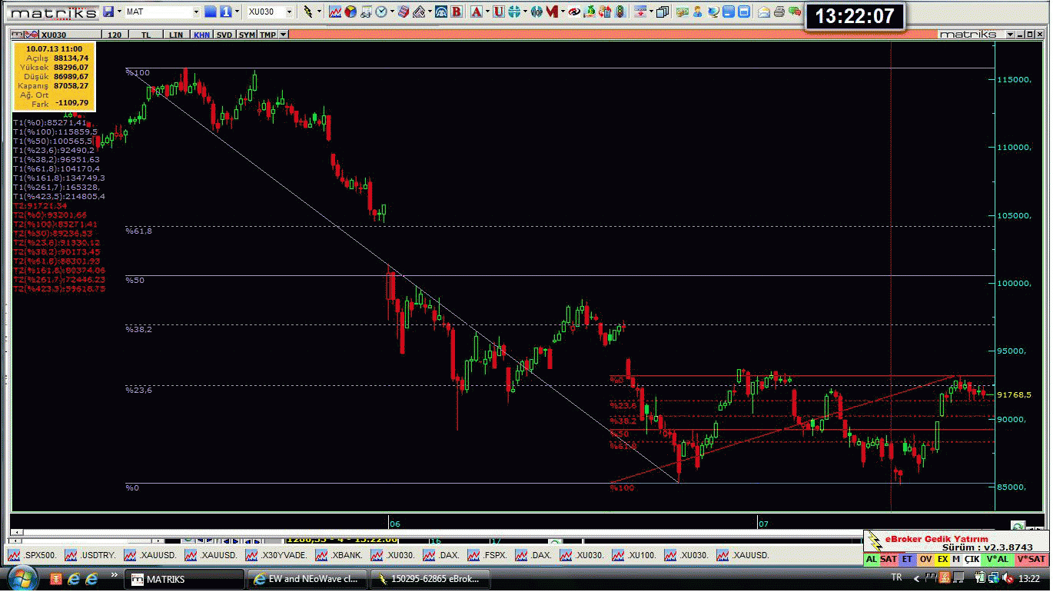Click the envelope mail icon
The width and height of the screenshot is (1053, 592).
tap(764, 12)
